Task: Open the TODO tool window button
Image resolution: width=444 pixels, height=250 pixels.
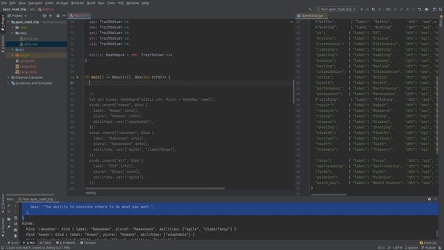Action: click(x=46, y=243)
